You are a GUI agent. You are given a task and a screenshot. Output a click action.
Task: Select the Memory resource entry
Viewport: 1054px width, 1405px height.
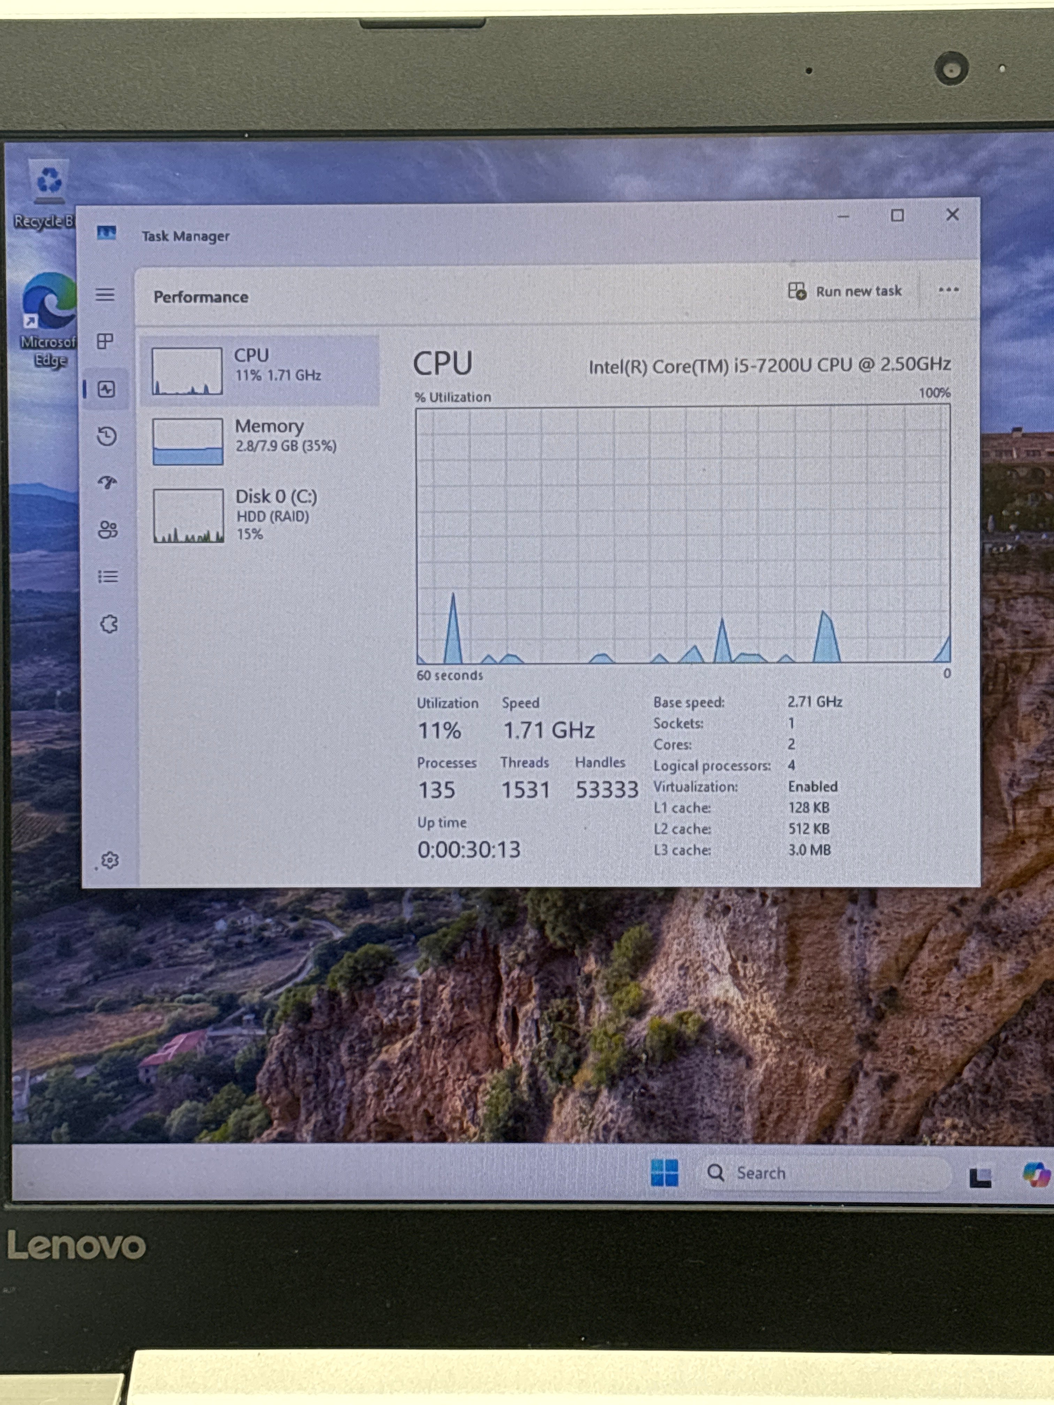(x=259, y=442)
